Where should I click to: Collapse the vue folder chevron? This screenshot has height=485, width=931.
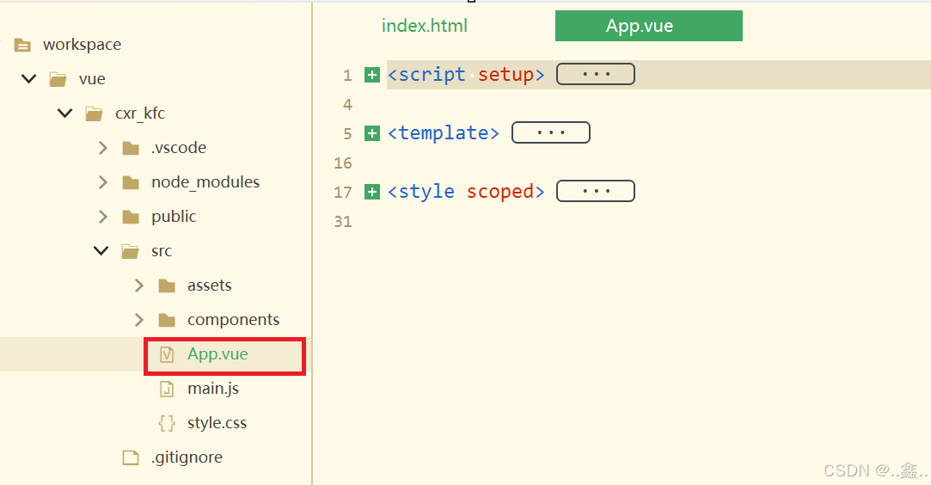28,78
